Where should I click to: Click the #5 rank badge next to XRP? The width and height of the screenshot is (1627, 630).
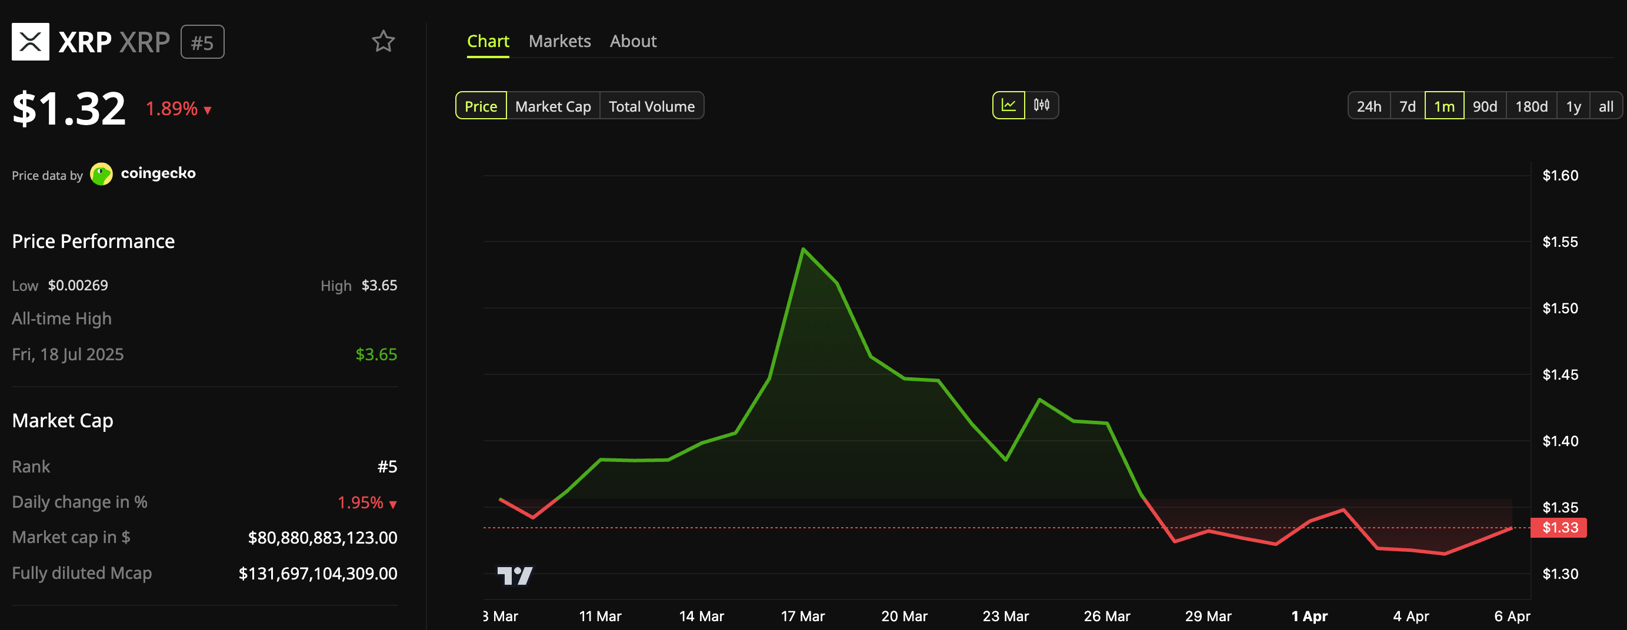(x=202, y=42)
